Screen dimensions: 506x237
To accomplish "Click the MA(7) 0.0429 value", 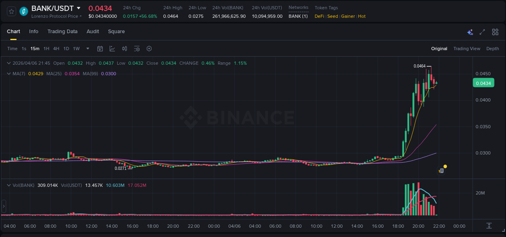I will [35, 74].
